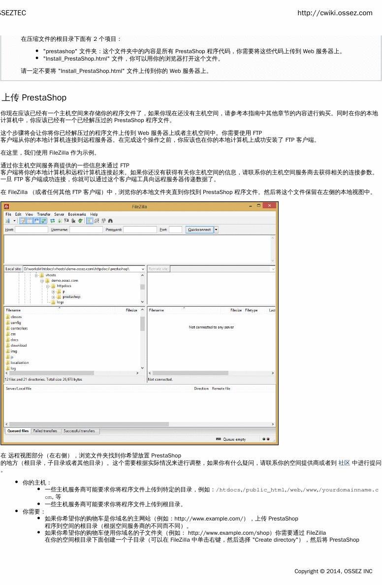
Task: Click the Quickconnect button
Action: tap(199, 229)
